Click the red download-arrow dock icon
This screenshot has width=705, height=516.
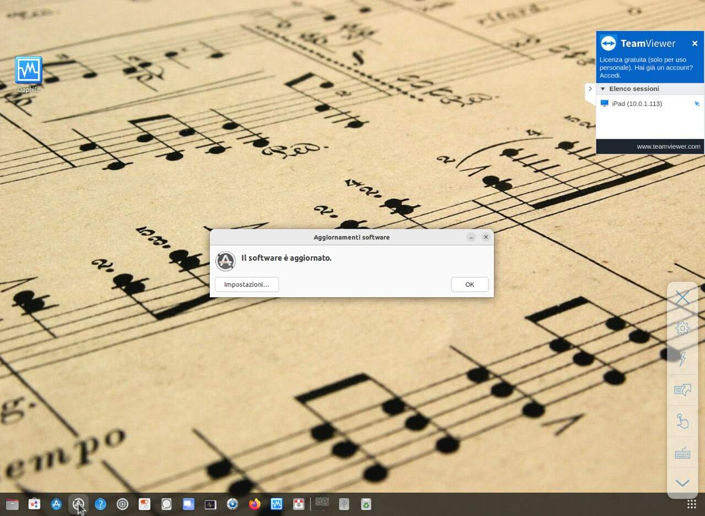299,504
